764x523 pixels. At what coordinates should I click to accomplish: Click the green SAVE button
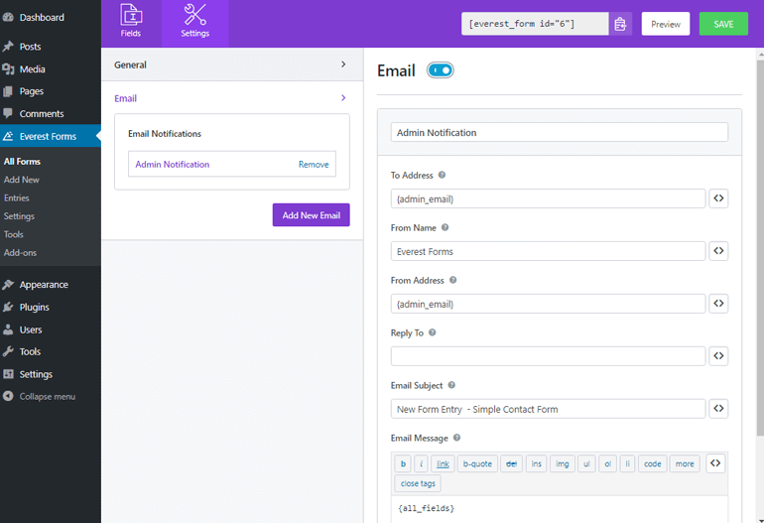pyautogui.click(x=723, y=24)
